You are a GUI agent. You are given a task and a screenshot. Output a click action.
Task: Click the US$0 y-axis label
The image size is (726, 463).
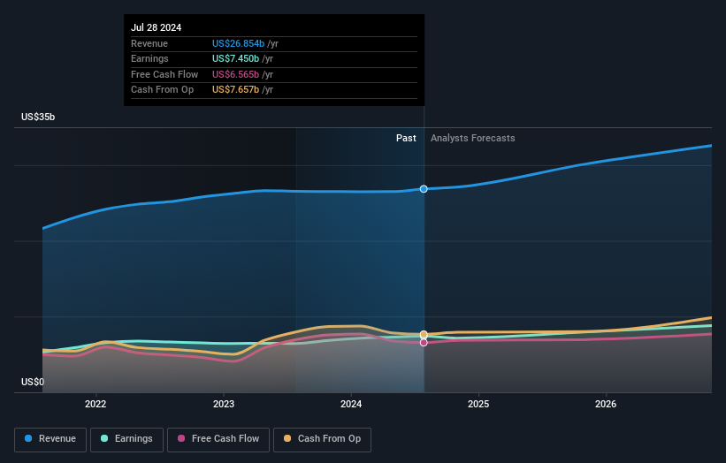(33, 382)
